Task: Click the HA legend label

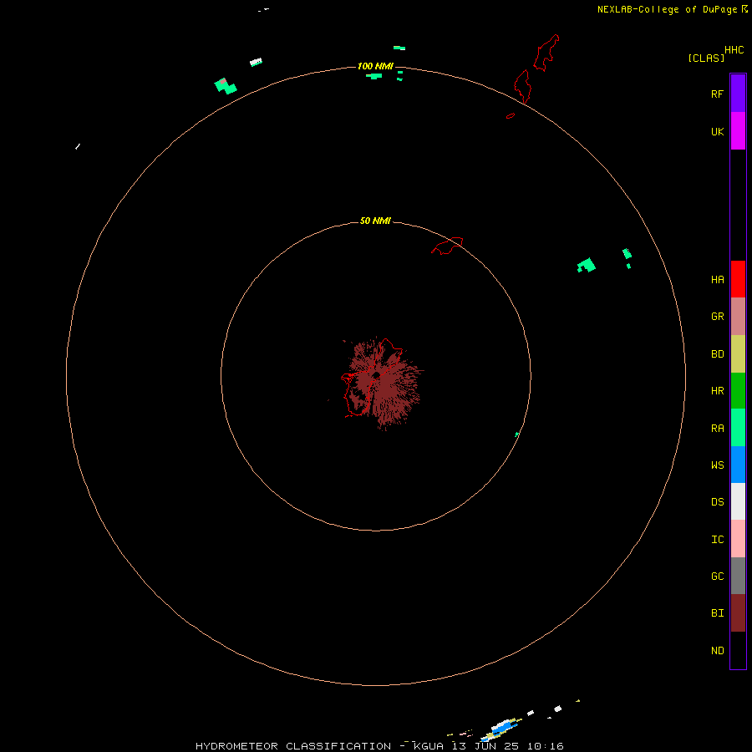Action: point(717,280)
